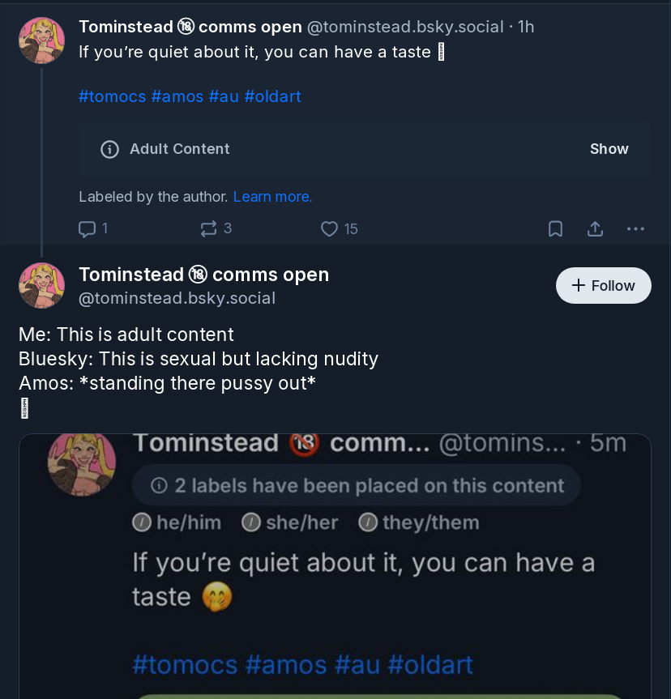Open the three-dot more options menu

(x=635, y=229)
